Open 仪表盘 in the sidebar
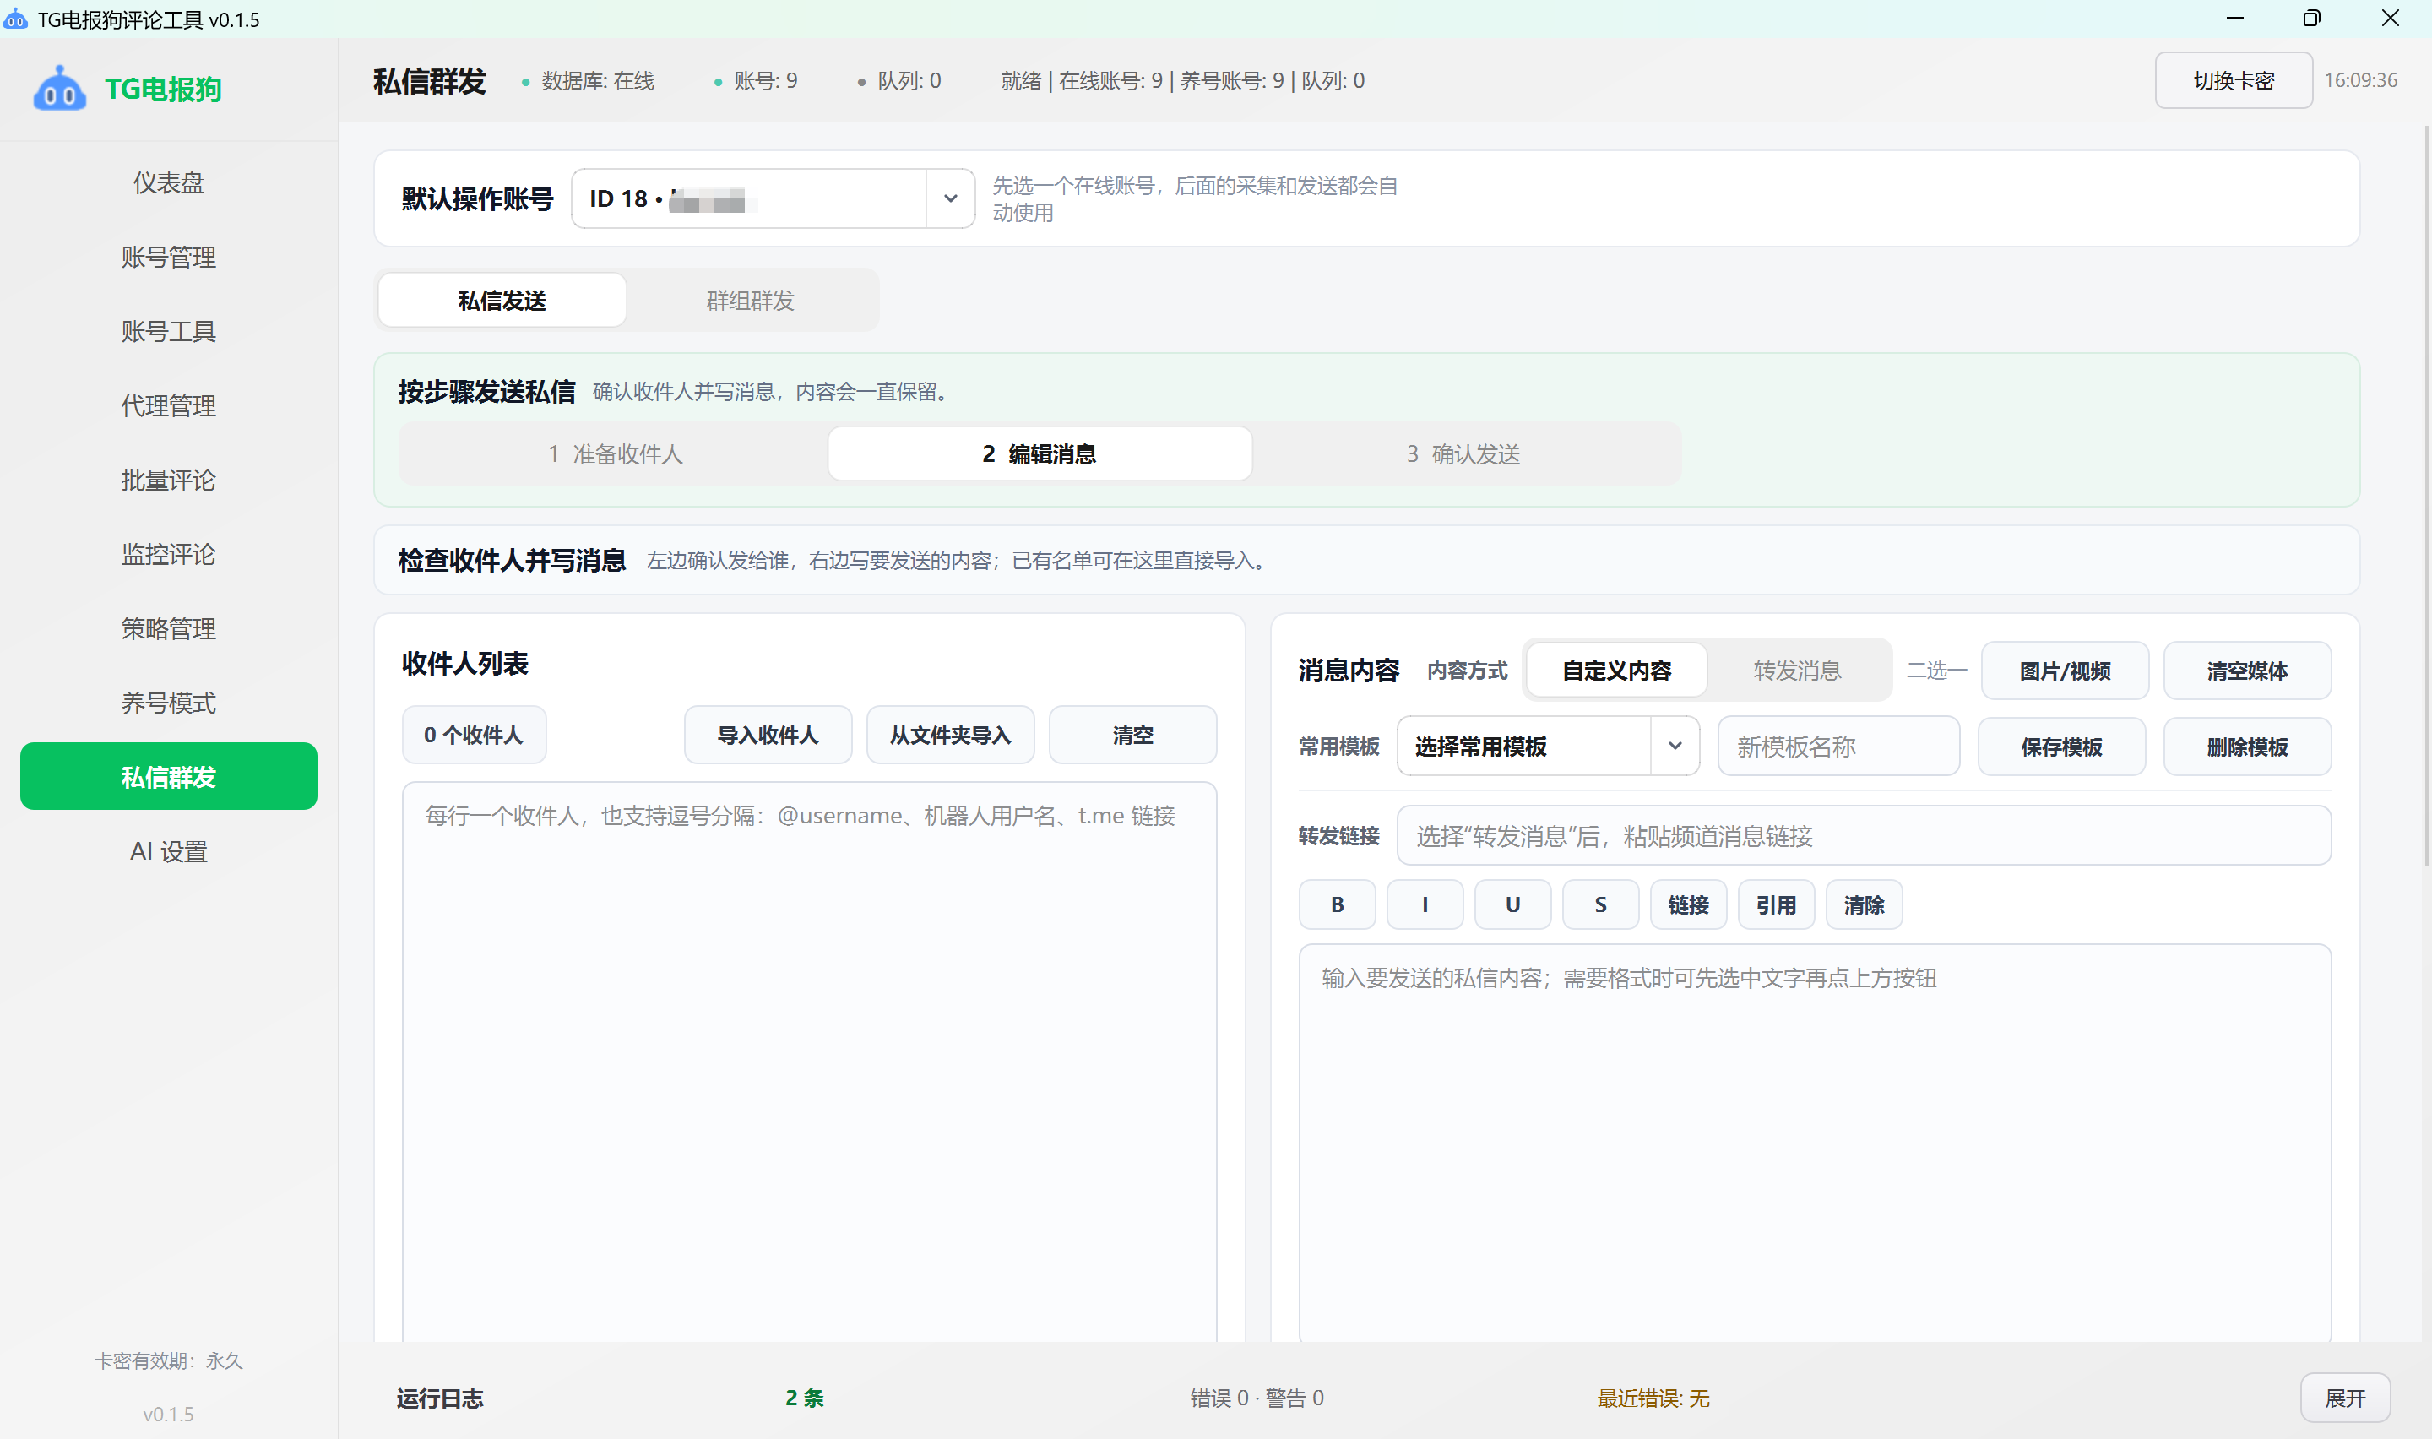 click(169, 182)
